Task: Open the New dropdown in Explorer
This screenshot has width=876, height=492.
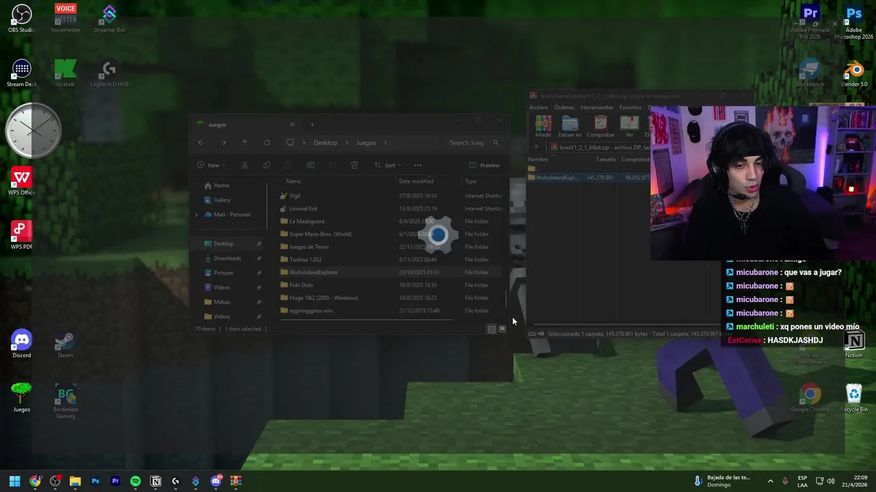Action: (210, 165)
